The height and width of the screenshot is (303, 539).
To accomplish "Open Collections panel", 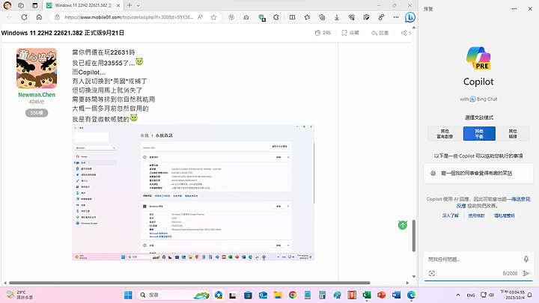I will tap(322, 17).
